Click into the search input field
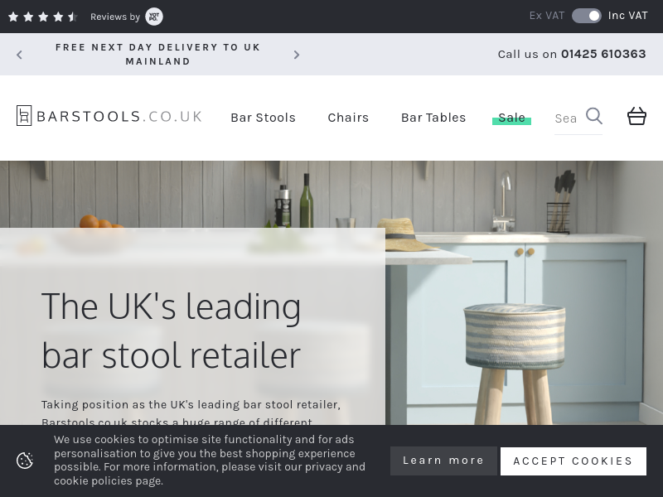This screenshot has width=663, height=497. (x=569, y=118)
